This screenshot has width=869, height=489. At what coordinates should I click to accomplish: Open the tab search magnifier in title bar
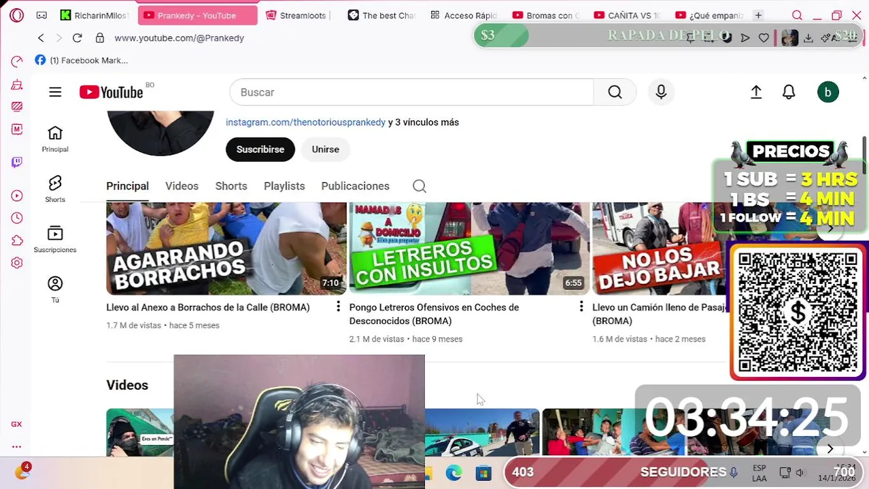[x=797, y=15]
